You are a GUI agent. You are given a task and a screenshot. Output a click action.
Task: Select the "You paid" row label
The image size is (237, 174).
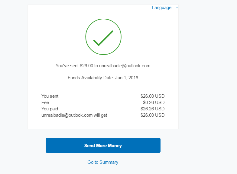[x=50, y=109]
